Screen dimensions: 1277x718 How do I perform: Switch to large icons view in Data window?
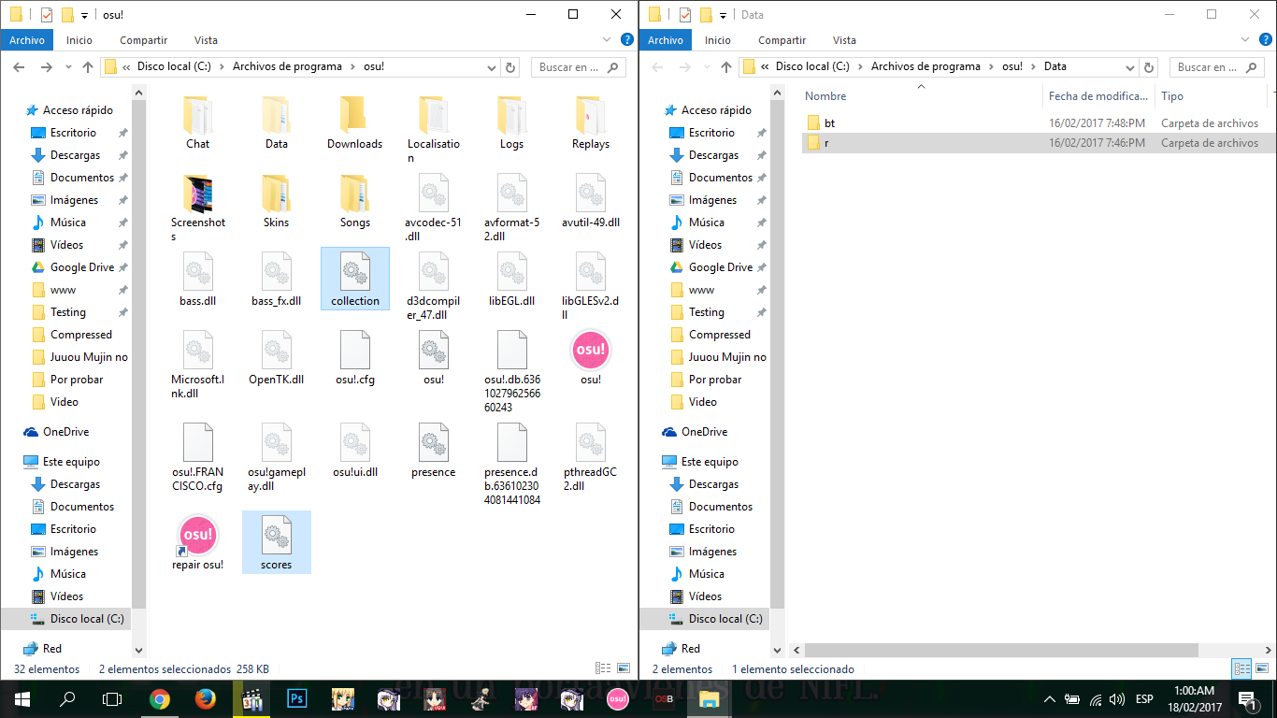click(1261, 669)
